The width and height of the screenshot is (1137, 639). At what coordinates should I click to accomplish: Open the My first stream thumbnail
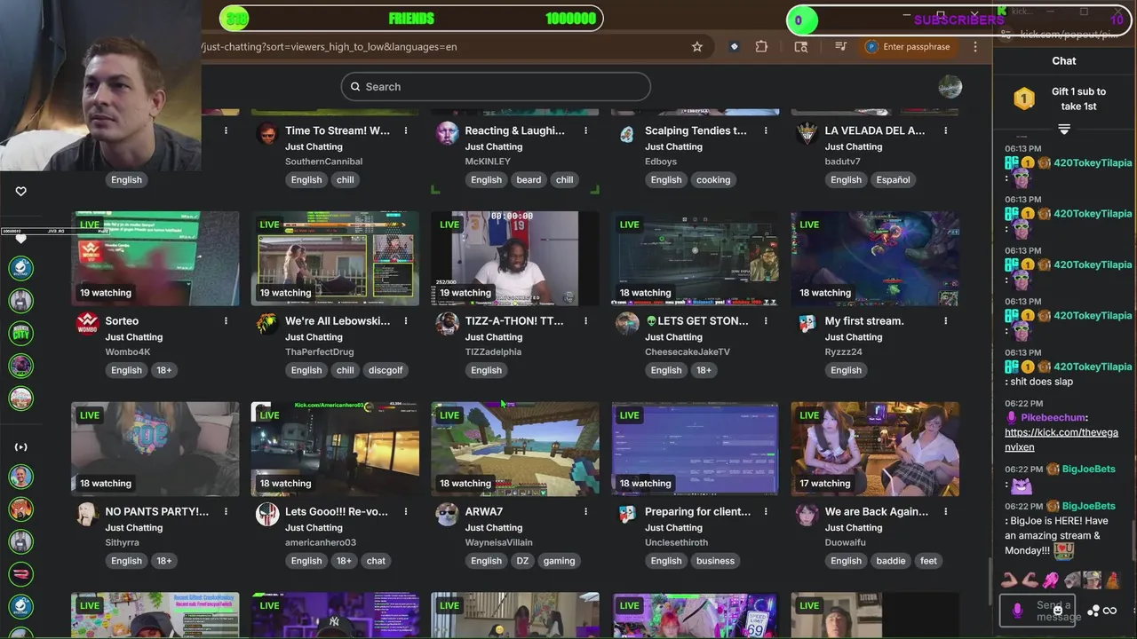tap(875, 258)
